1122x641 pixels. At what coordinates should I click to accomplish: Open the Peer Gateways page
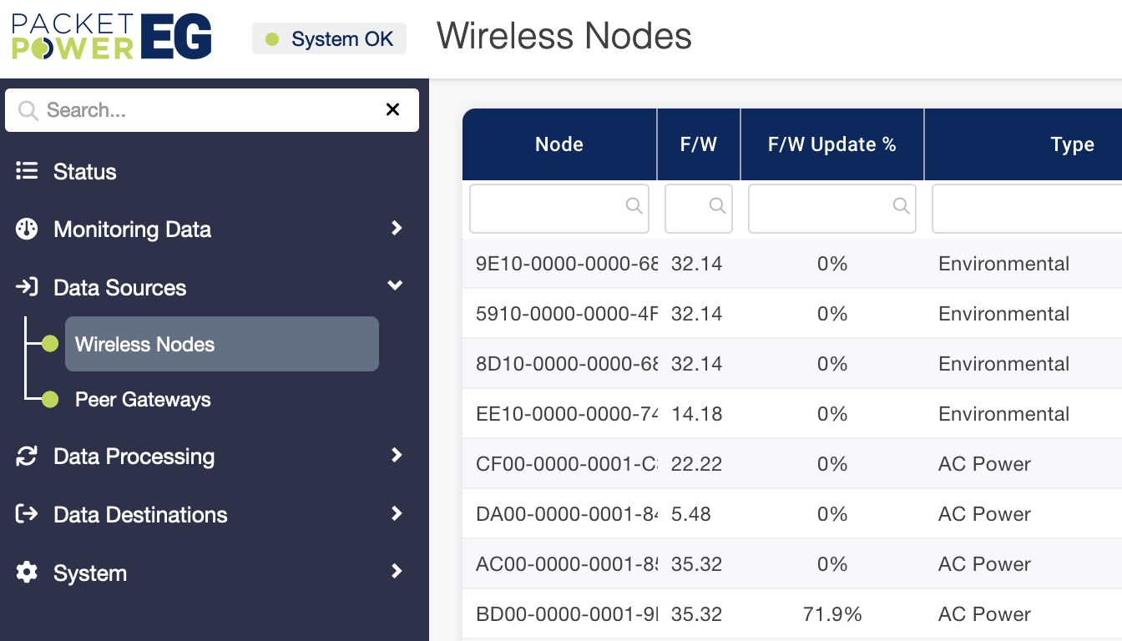[x=143, y=399]
